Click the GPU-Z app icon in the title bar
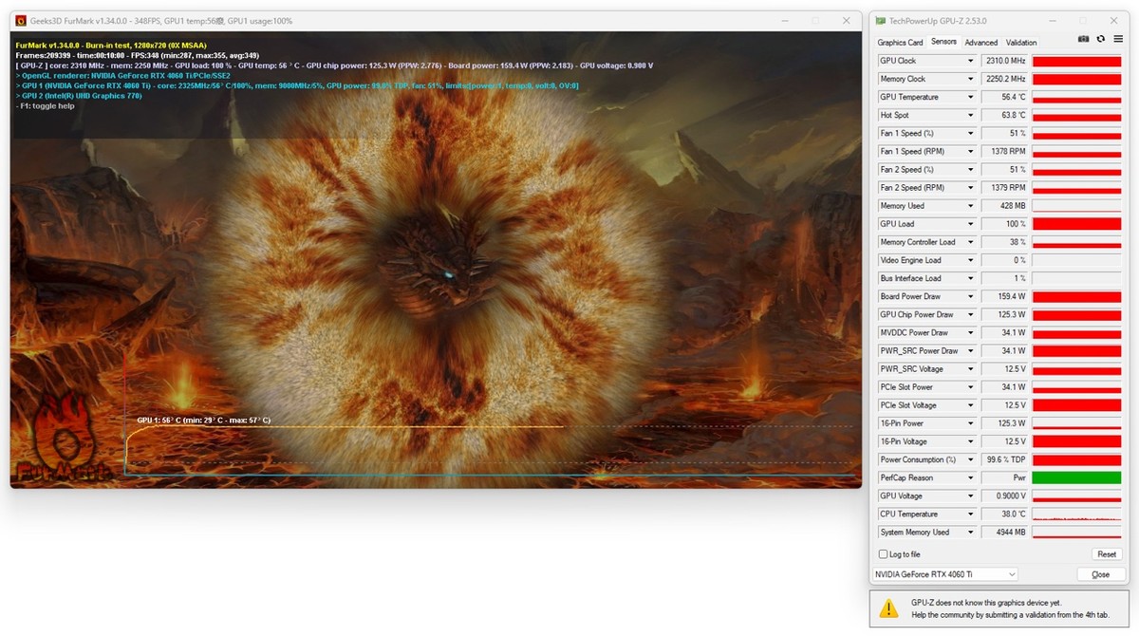1139x636 pixels. (x=880, y=20)
